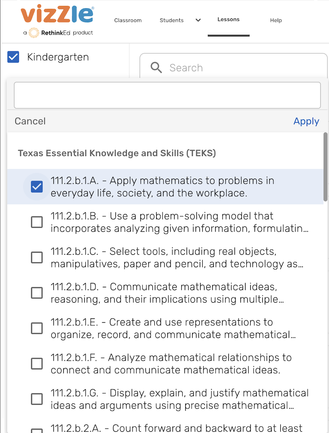Click the standards filter text box
Viewport: 329px width, 433px height.
coord(167,95)
